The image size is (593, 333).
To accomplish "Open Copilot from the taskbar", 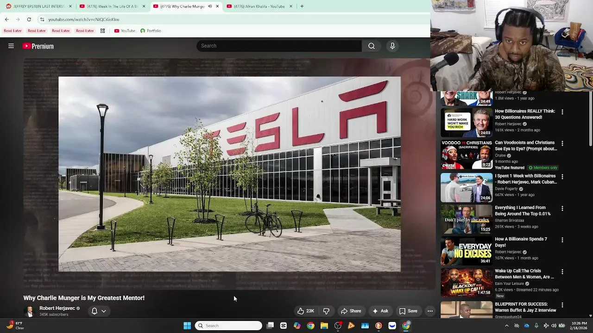I will pyautogui.click(x=297, y=326).
